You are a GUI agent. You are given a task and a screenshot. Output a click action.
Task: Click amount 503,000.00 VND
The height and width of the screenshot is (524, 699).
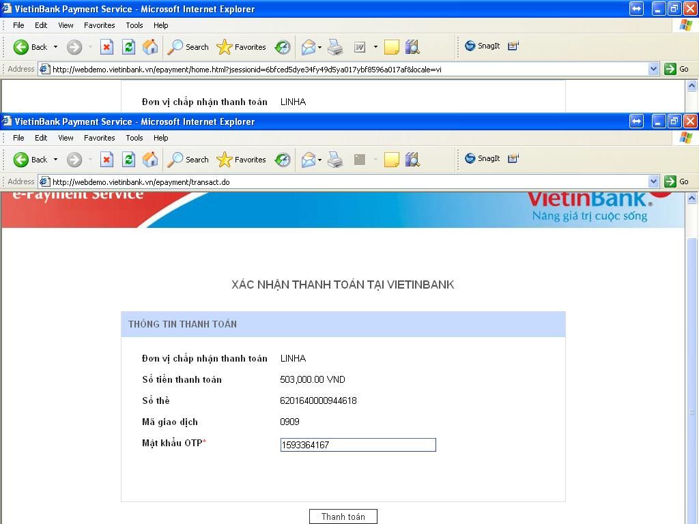313,379
